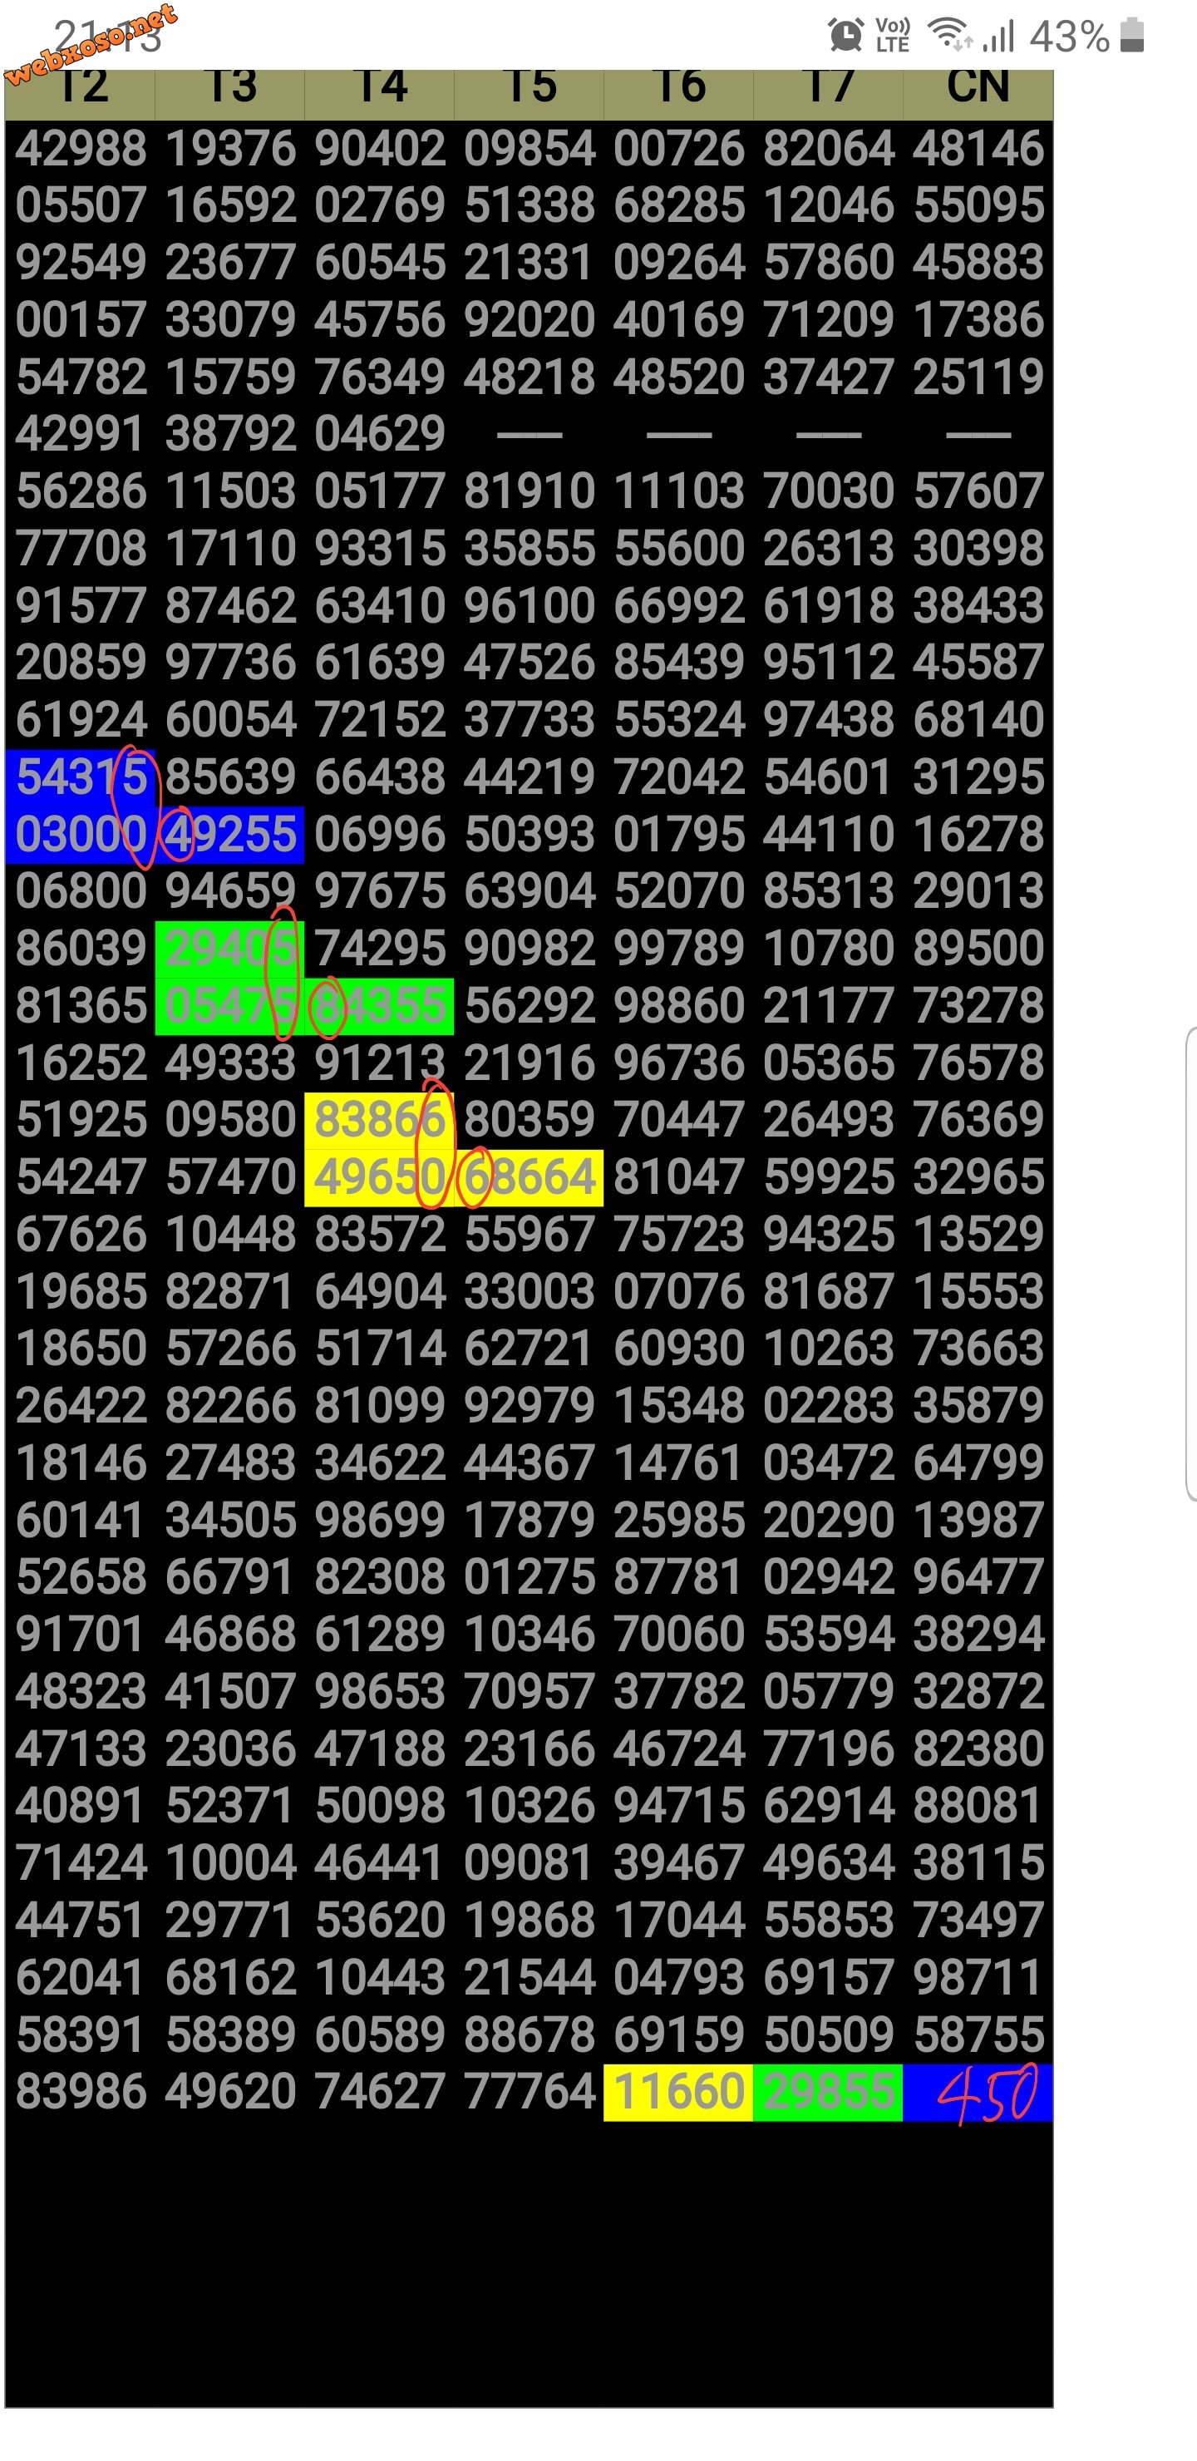Click the number 95112
1197x2461 pixels.
(828, 663)
